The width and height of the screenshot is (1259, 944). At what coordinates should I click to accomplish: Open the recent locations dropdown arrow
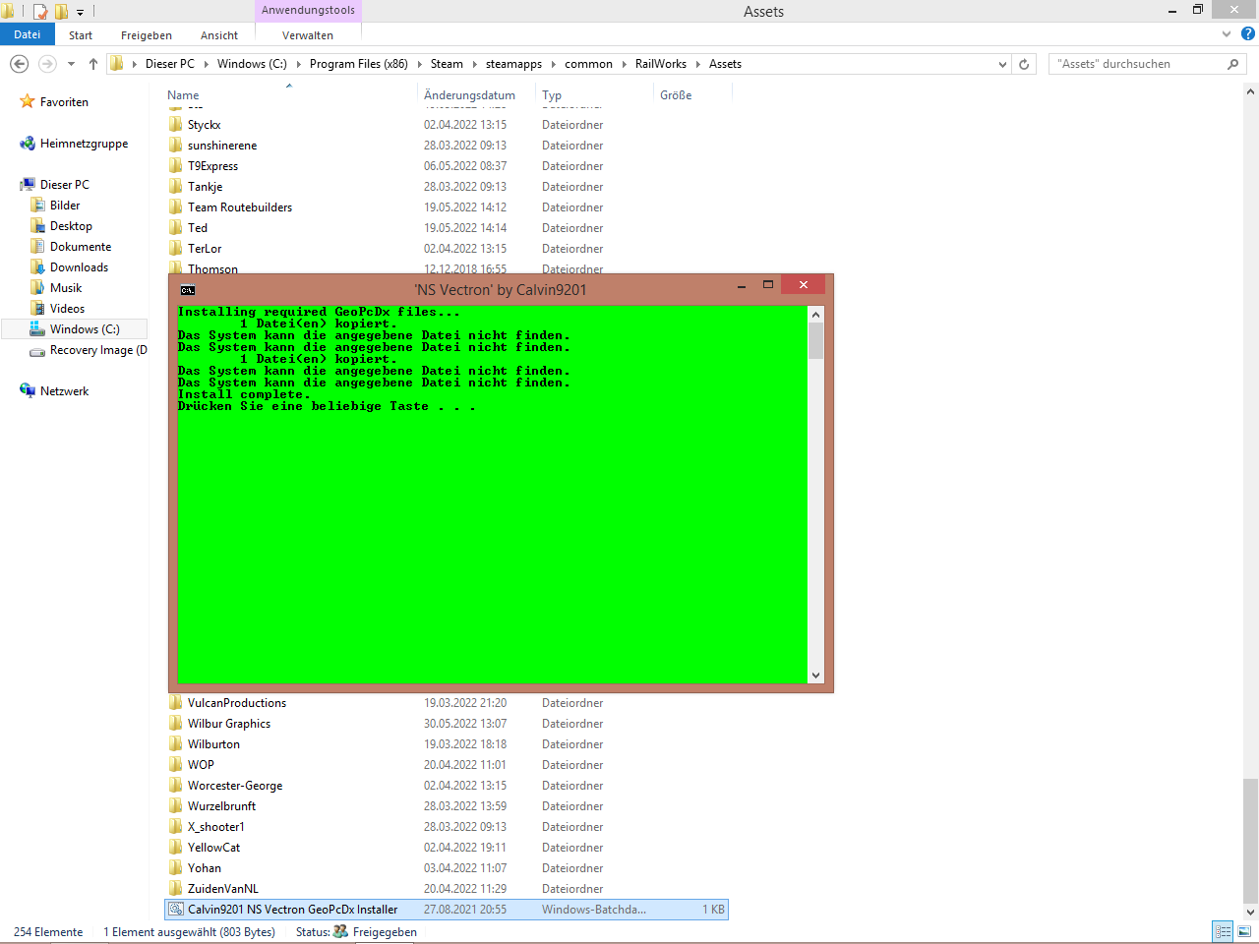[71, 64]
